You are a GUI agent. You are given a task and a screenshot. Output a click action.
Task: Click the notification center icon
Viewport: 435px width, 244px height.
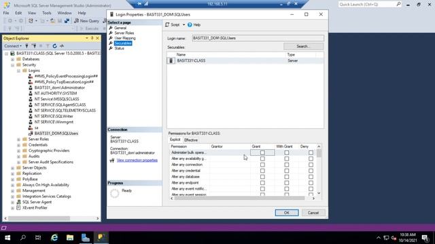[x=425, y=238]
